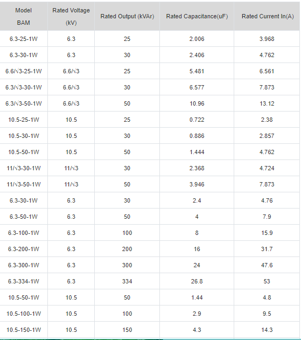The width and height of the screenshot is (301, 340).
Task: Click the Model BAM column header
Action: click(x=23, y=17)
